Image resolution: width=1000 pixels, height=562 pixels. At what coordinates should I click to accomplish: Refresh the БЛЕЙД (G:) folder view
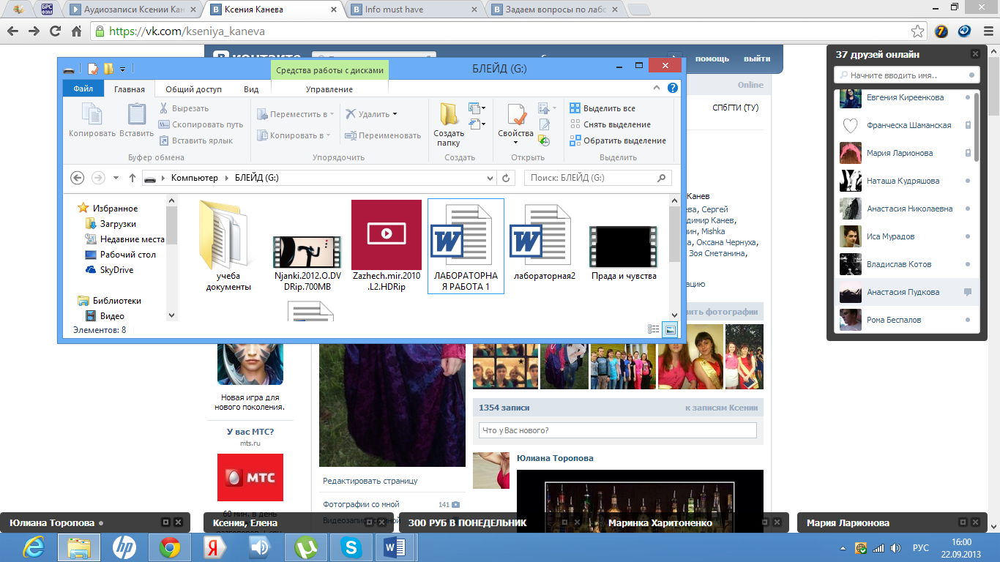pos(506,178)
